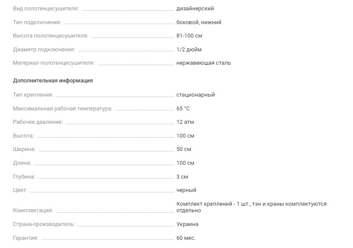This screenshot has width=353, height=248.
Task: Select the '1/2 дюйм' value
Action: tap(189, 50)
